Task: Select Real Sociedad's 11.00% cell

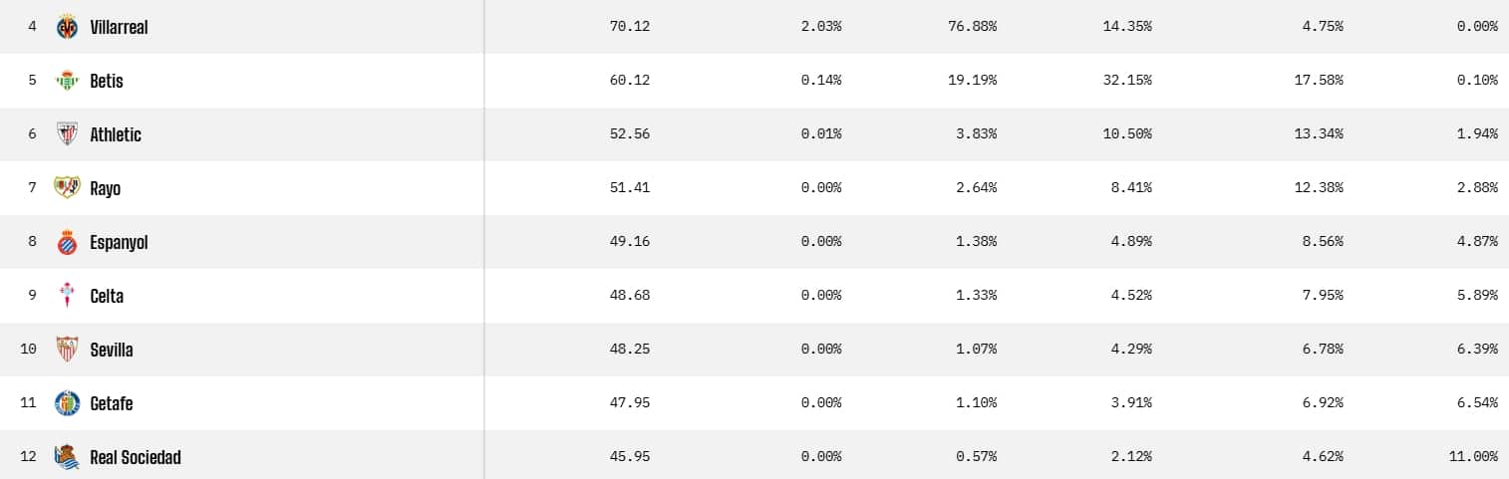Action: click(1472, 457)
